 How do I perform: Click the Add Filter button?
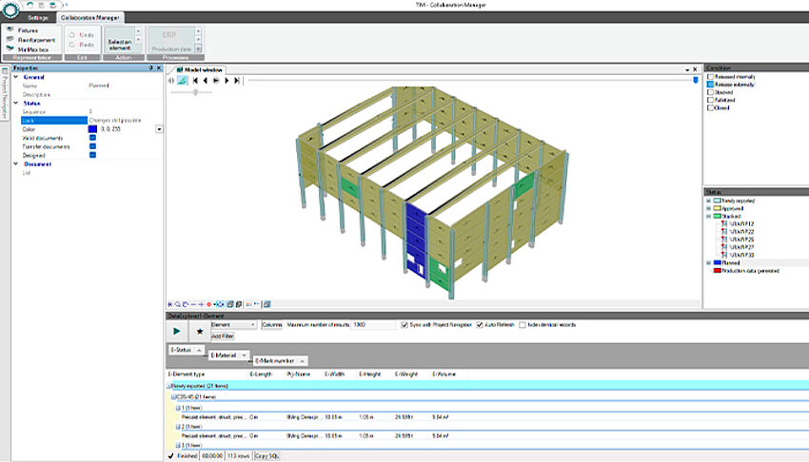(222, 337)
